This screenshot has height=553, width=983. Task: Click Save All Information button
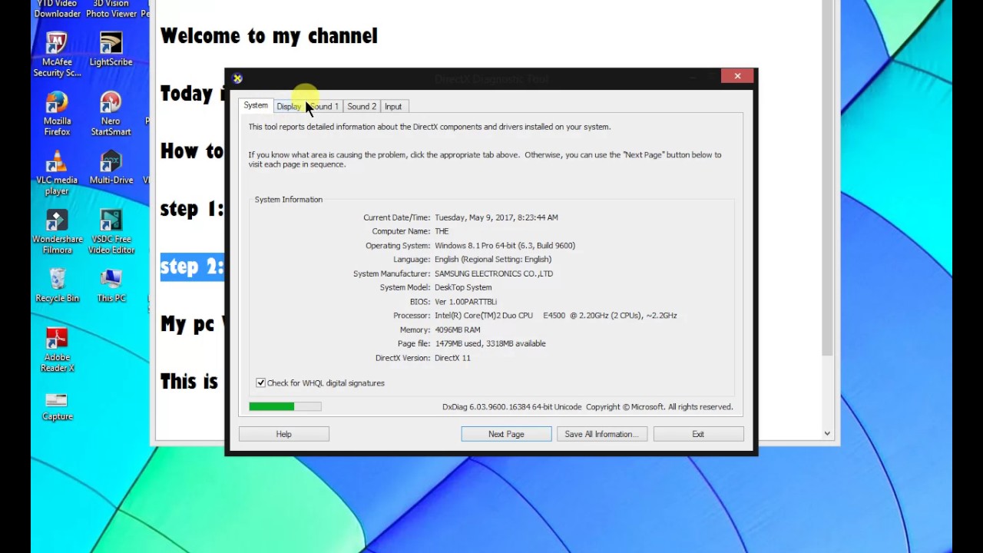pyautogui.click(x=601, y=434)
